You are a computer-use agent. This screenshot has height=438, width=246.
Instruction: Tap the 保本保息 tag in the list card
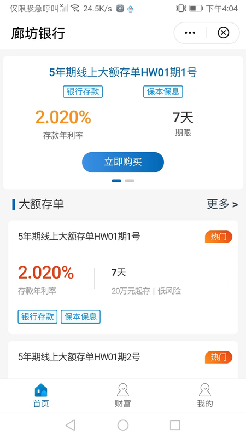pos(80,317)
